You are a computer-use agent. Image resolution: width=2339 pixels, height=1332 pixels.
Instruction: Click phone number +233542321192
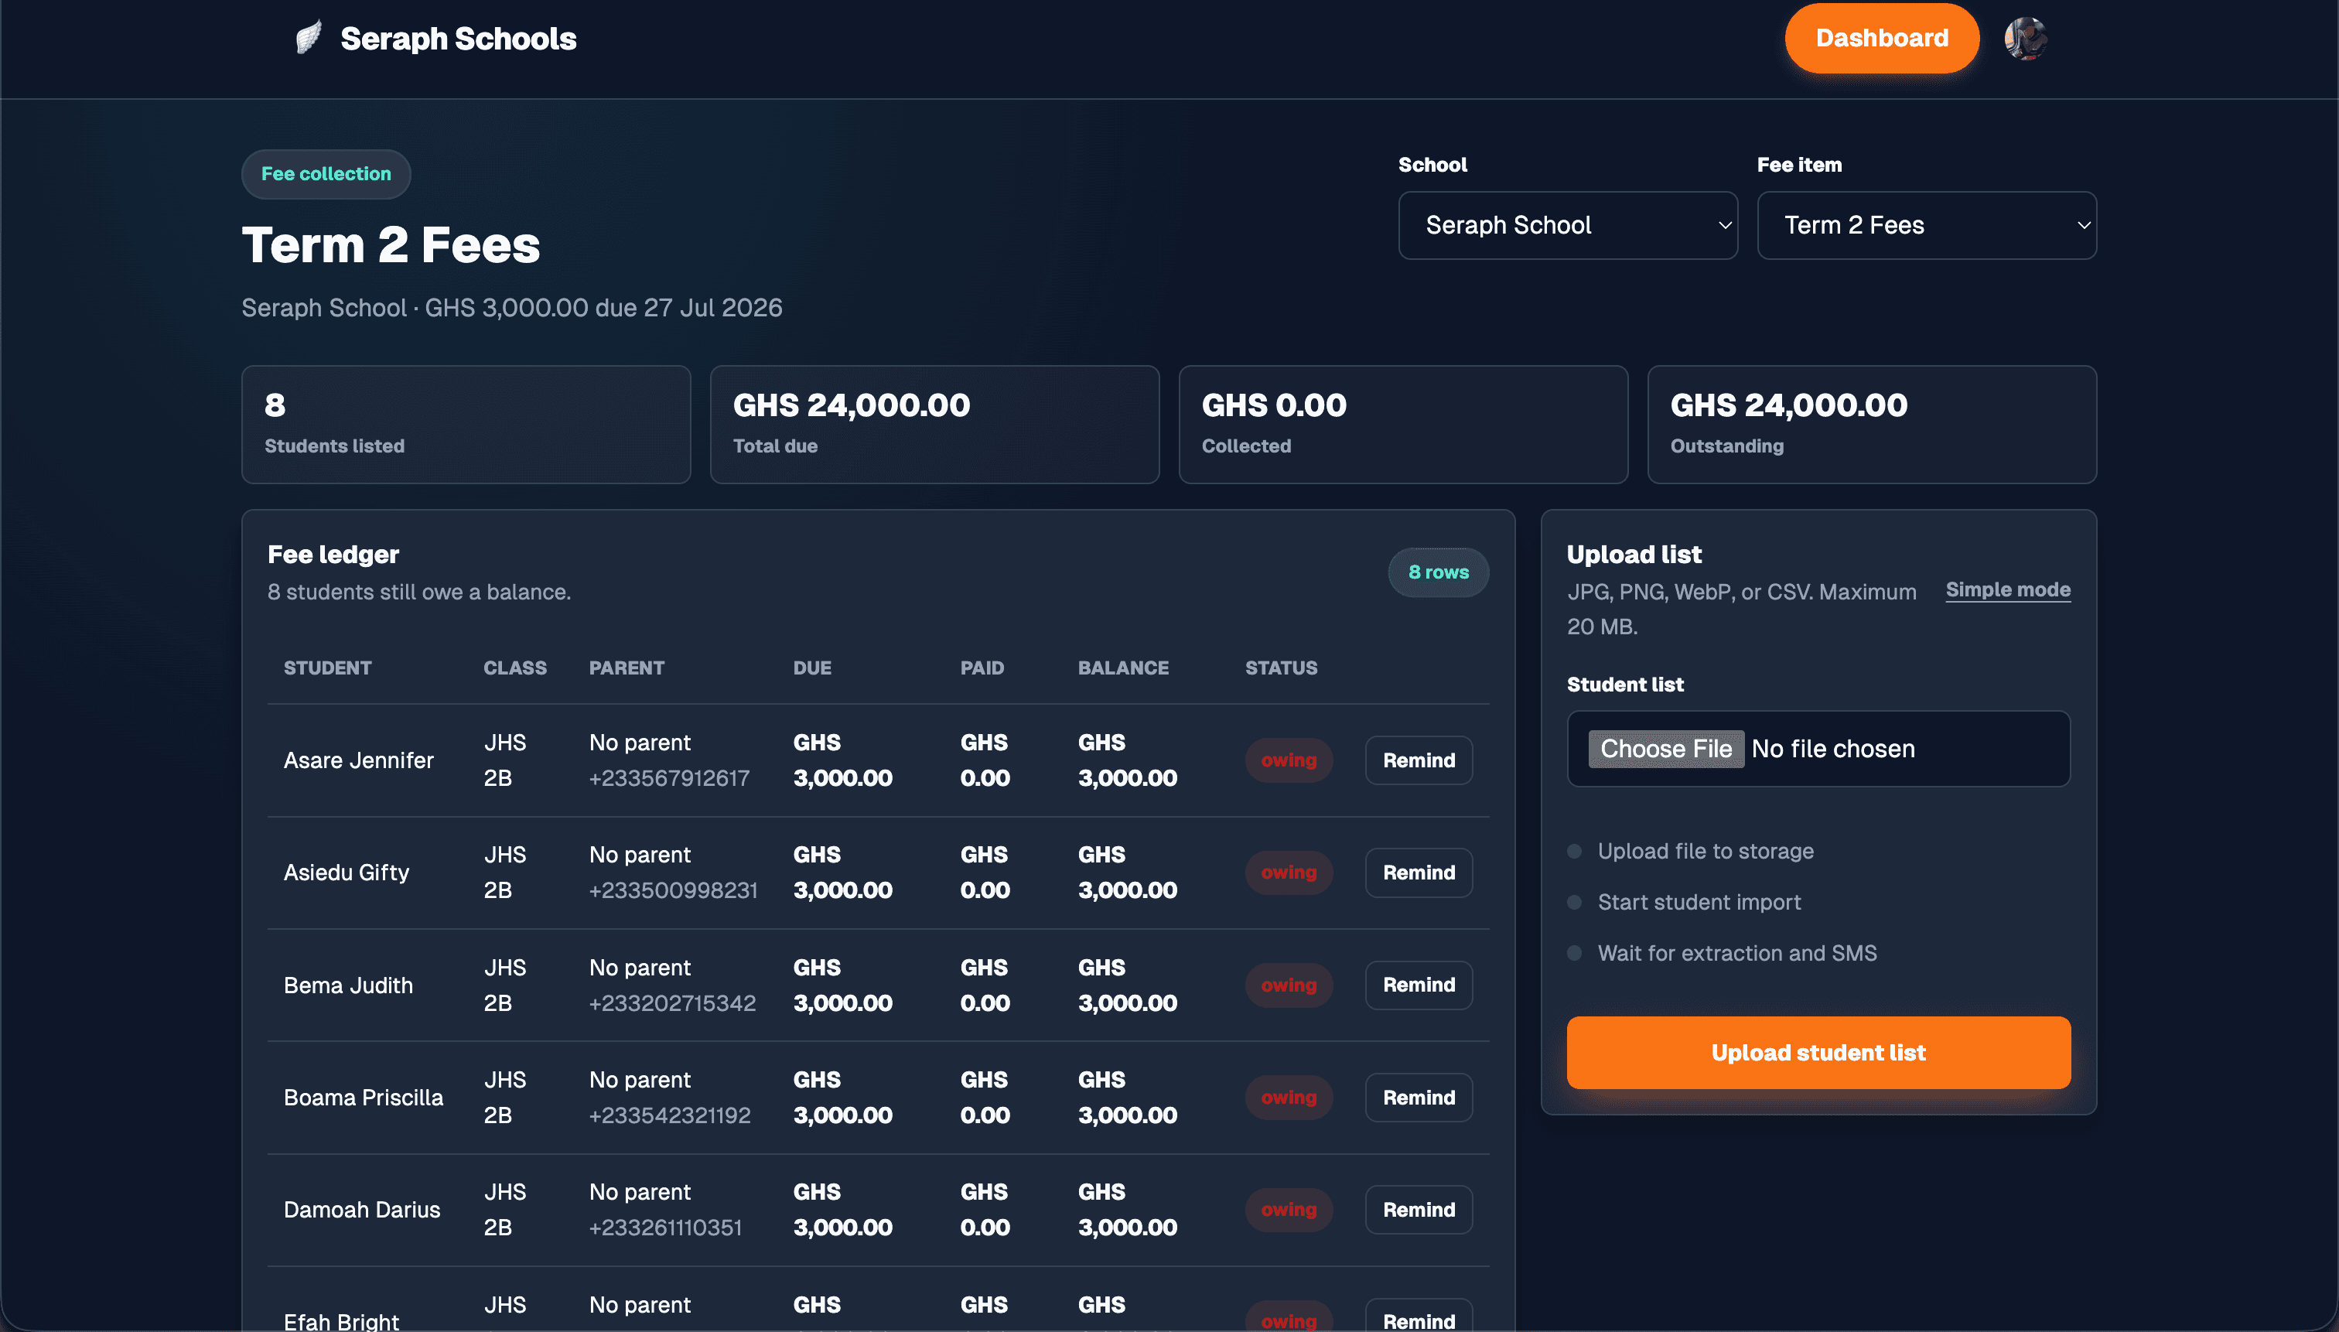click(x=670, y=1115)
